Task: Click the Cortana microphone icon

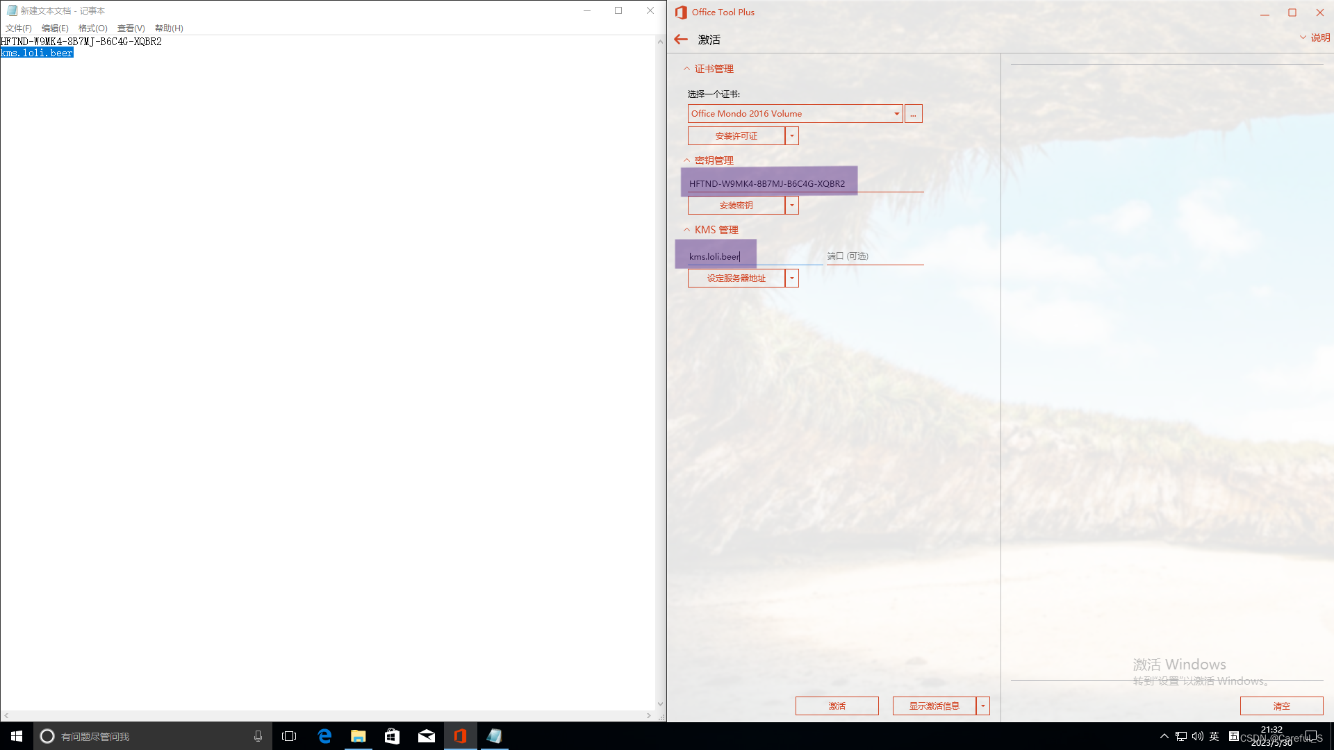Action: pos(258,736)
